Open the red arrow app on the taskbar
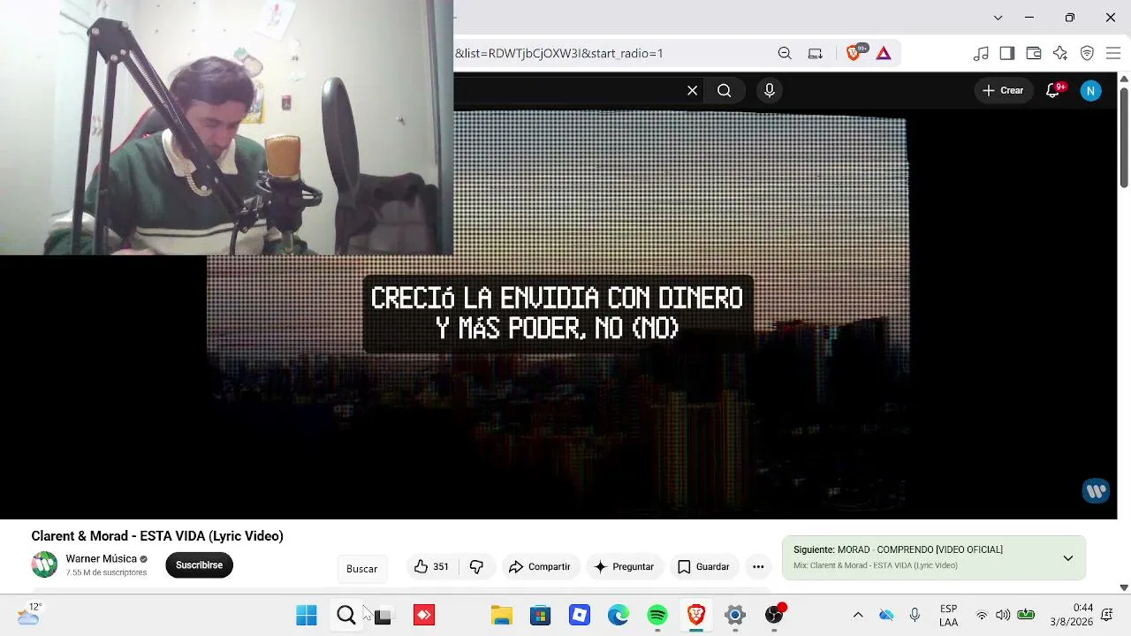Viewport: 1131px width, 636px height. click(424, 615)
